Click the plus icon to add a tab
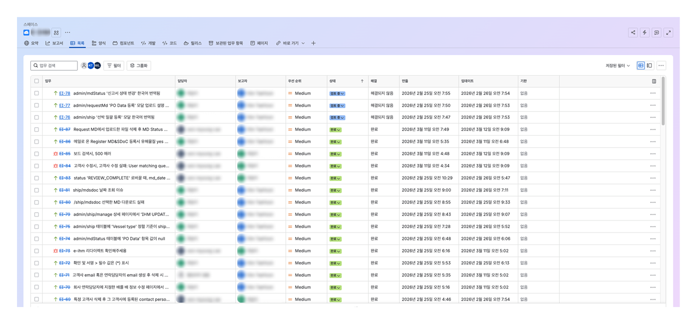Image resolution: width=697 pixels, height=324 pixels. click(313, 43)
